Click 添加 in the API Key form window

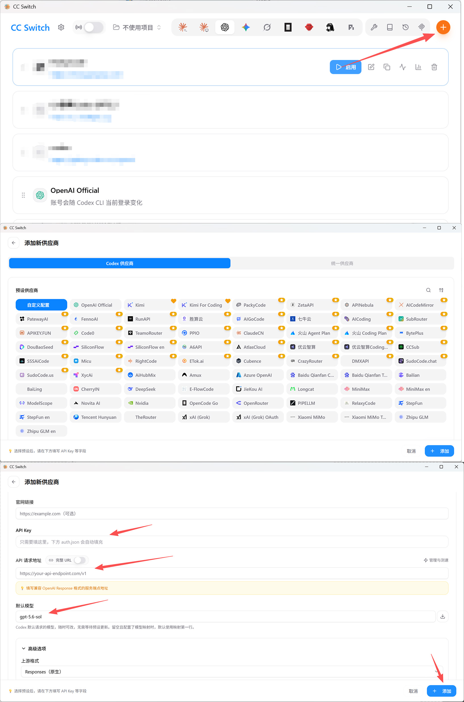(x=441, y=691)
